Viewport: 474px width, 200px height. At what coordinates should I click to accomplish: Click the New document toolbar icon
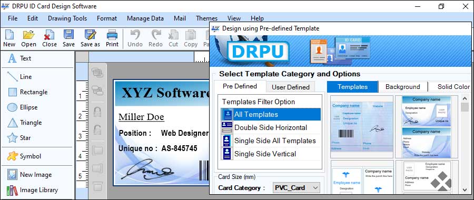coord(9,38)
